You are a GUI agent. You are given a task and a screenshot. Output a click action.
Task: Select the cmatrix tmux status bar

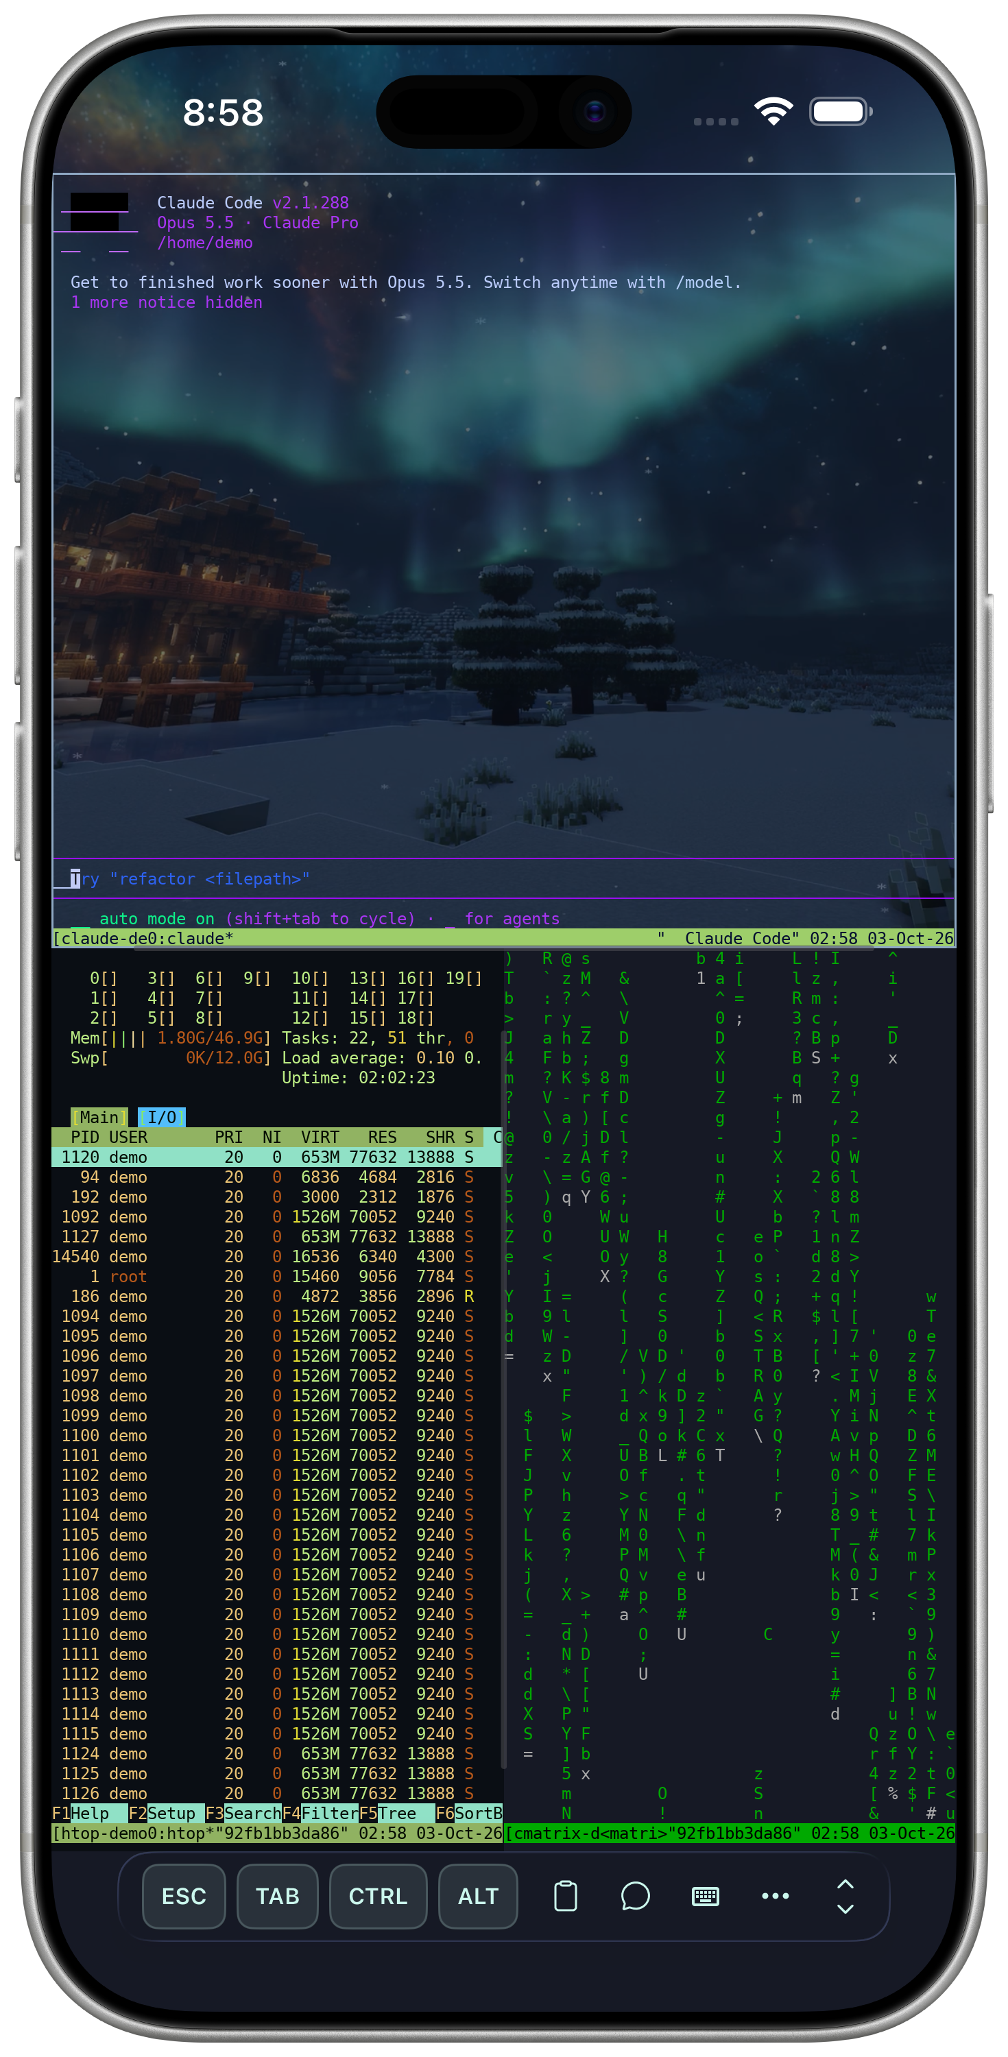tap(730, 1833)
